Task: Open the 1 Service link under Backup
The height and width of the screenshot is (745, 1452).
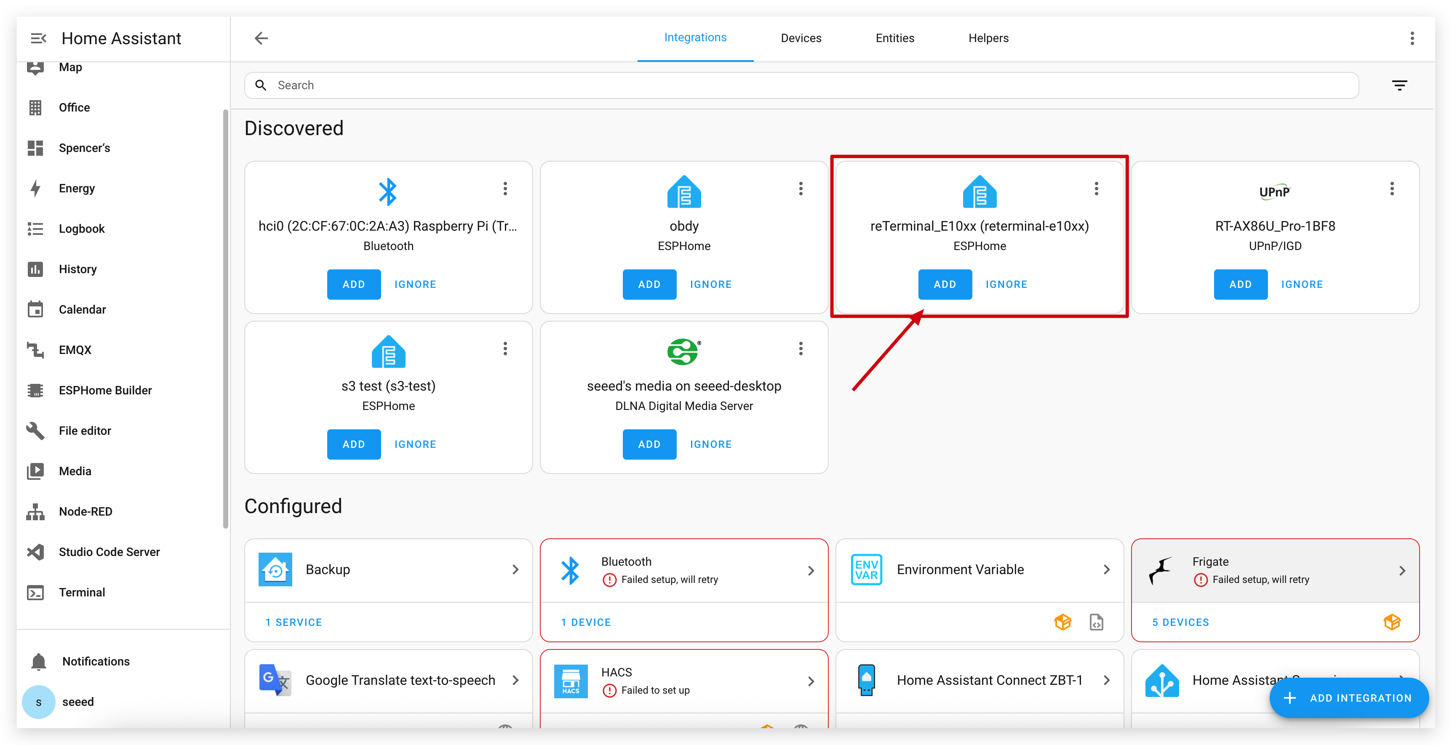Action: pos(293,622)
